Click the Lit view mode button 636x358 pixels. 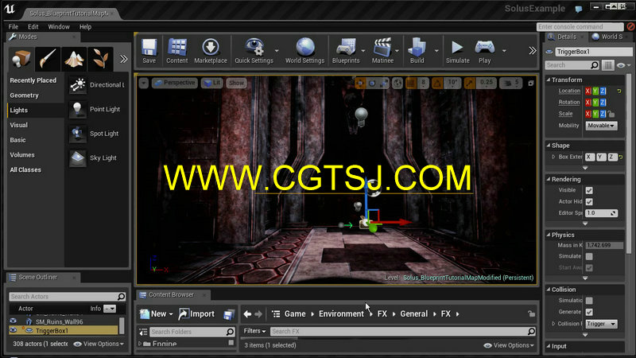point(212,83)
